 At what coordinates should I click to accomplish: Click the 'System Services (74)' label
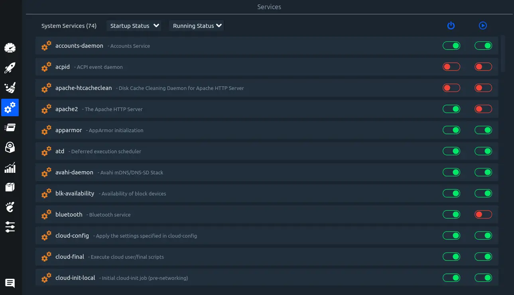[69, 26]
